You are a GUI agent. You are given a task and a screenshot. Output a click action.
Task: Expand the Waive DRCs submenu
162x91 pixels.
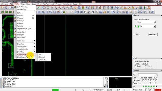(26, 40)
